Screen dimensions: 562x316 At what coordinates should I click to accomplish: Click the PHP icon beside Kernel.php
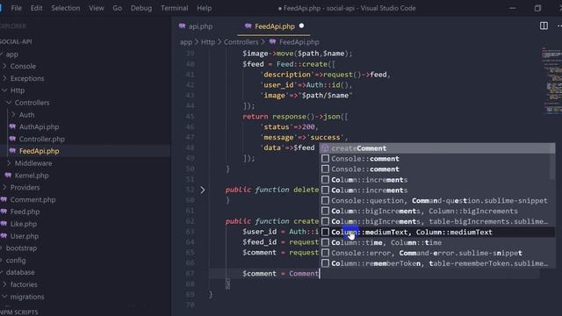tap(8, 176)
